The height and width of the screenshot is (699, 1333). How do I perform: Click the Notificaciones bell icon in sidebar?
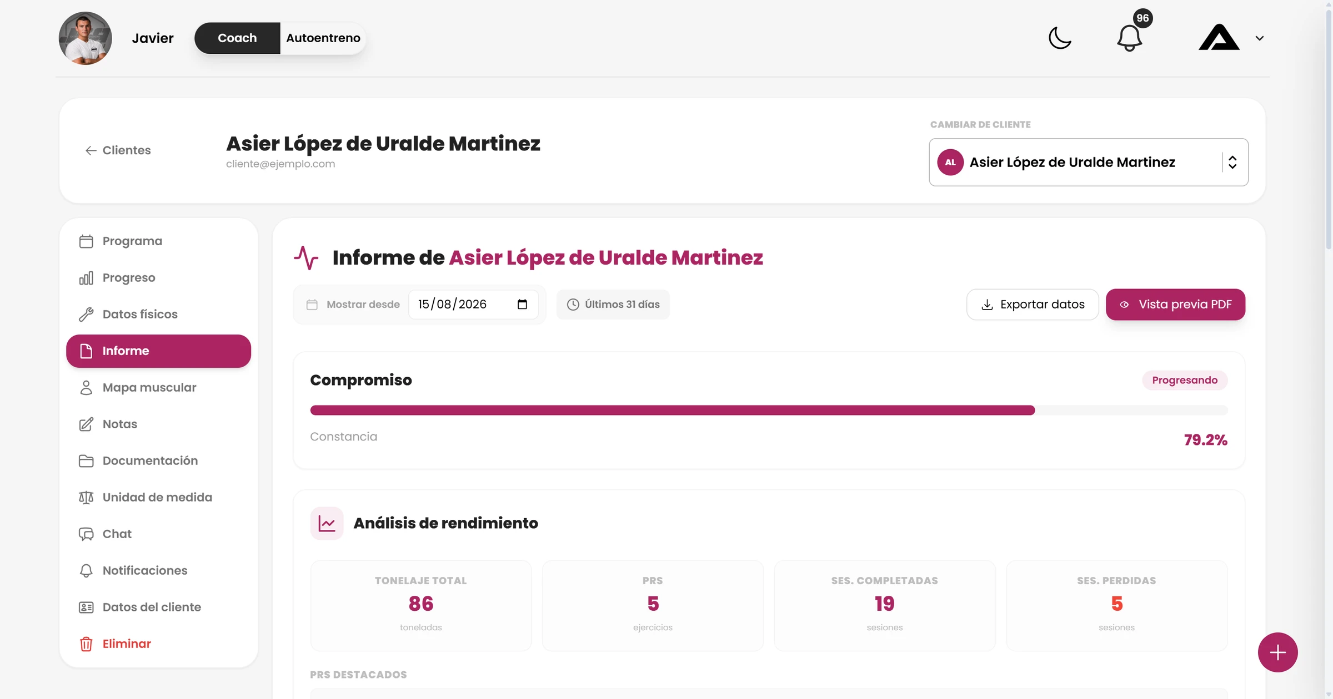pos(86,571)
